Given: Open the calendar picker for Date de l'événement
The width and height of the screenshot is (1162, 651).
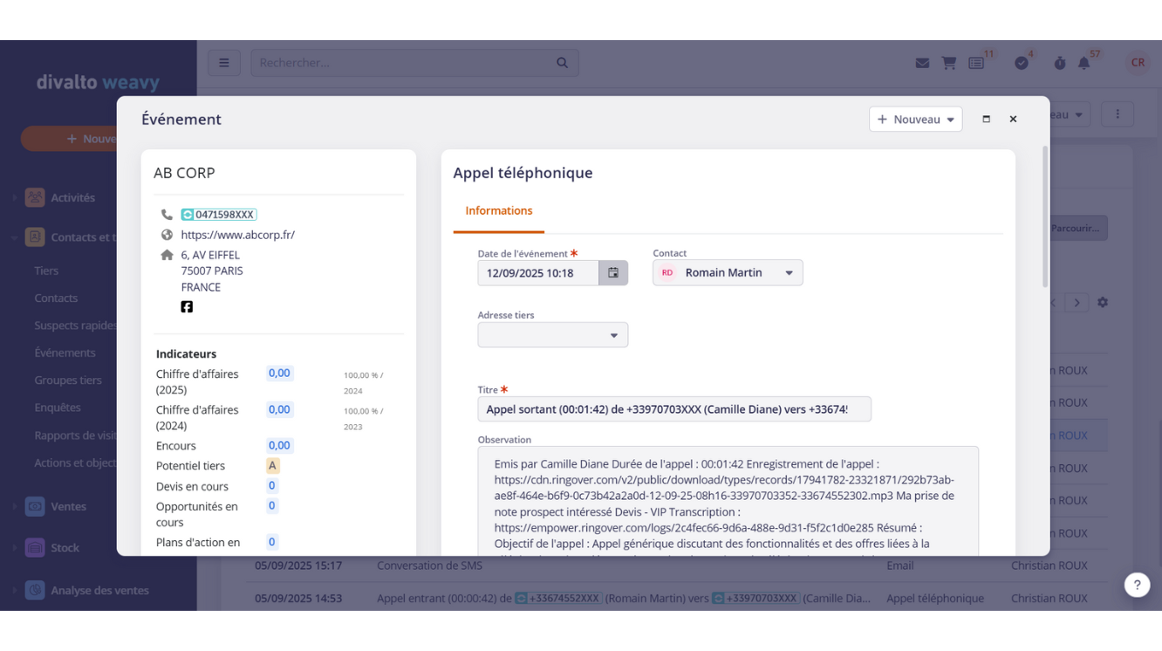Looking at the screenshot, I should click(613, 272).
